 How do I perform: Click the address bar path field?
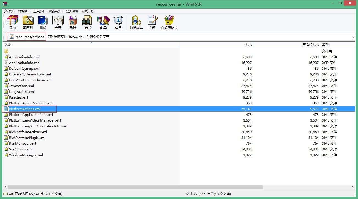181,37
